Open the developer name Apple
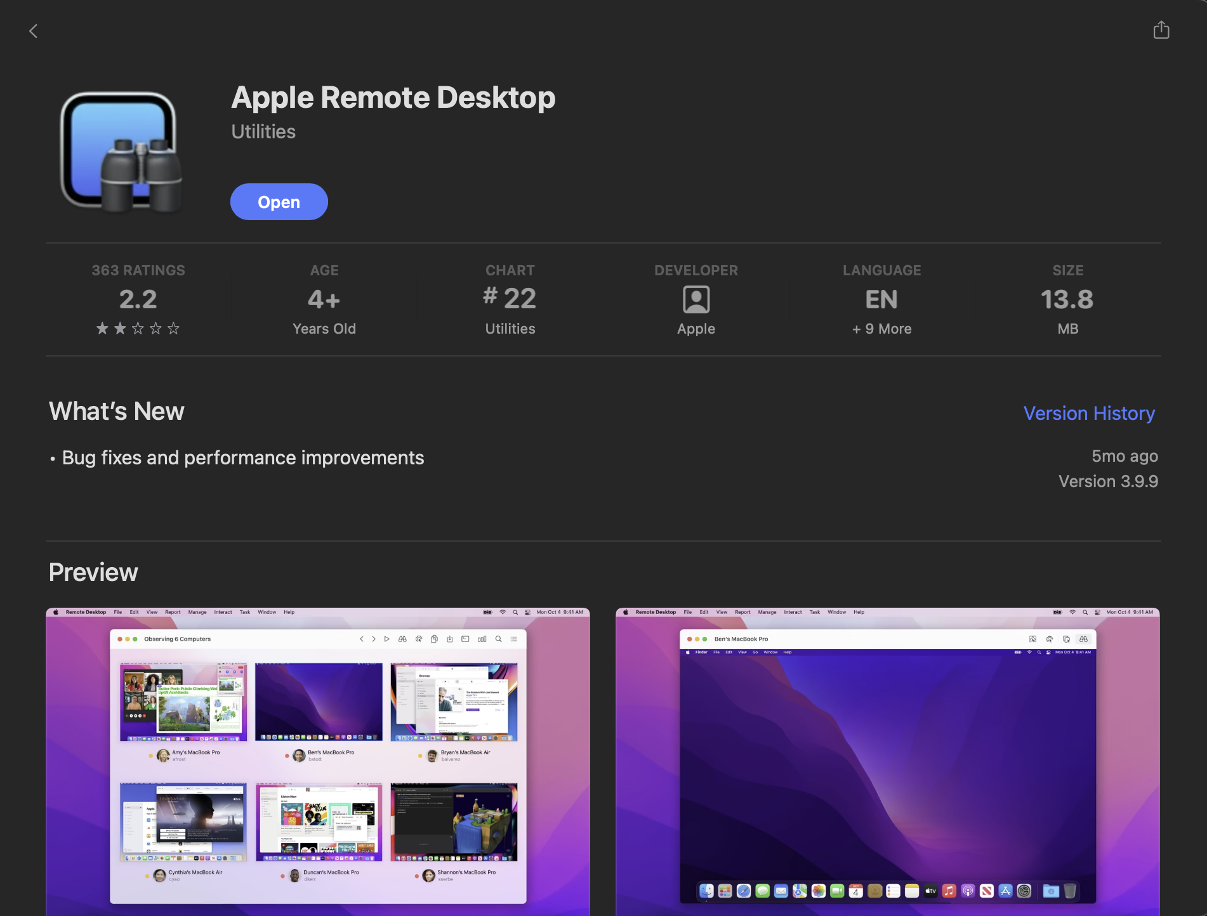The image size is (1207, 916). pos(696,329)
